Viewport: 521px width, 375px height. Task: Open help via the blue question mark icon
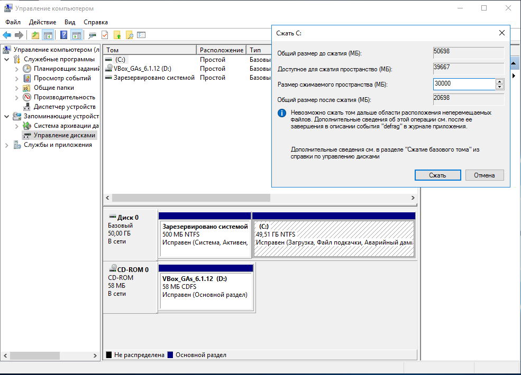(x=63, y=35)
